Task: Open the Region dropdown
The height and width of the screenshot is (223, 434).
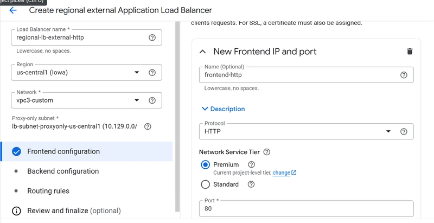Action: tap(76, 73)
